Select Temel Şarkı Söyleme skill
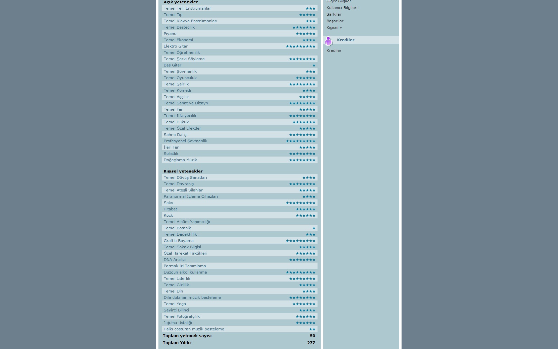 (184, 59)
